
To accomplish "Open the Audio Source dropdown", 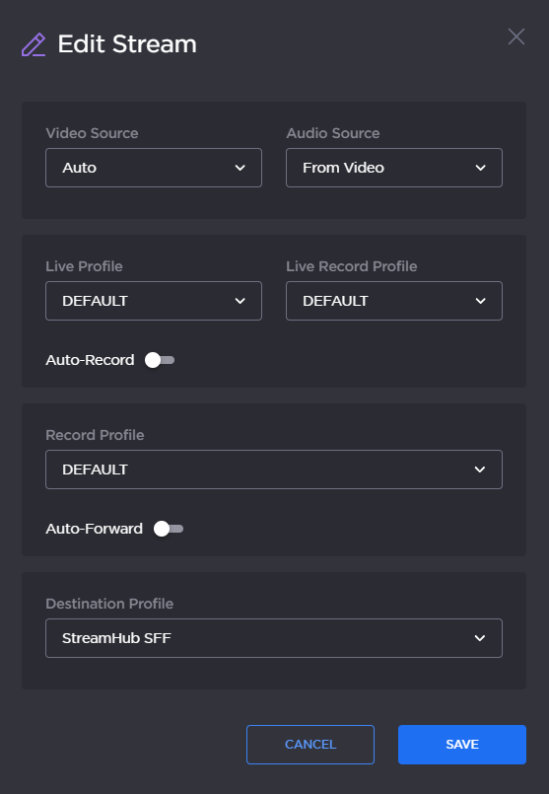I will pos(394,168).
